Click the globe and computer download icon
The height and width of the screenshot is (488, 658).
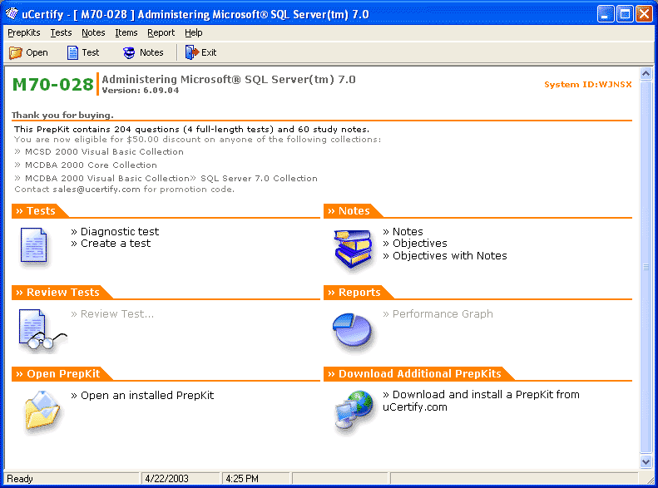pyautogui.click(x=354, y=411)
